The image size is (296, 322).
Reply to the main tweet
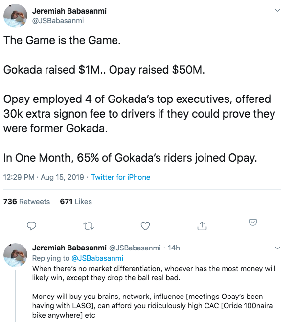tap(32, 225)
